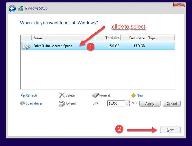The width and height of the screenshot is (192, 146).
Task: Click the Extend partition icon
Action: [62, 104]
